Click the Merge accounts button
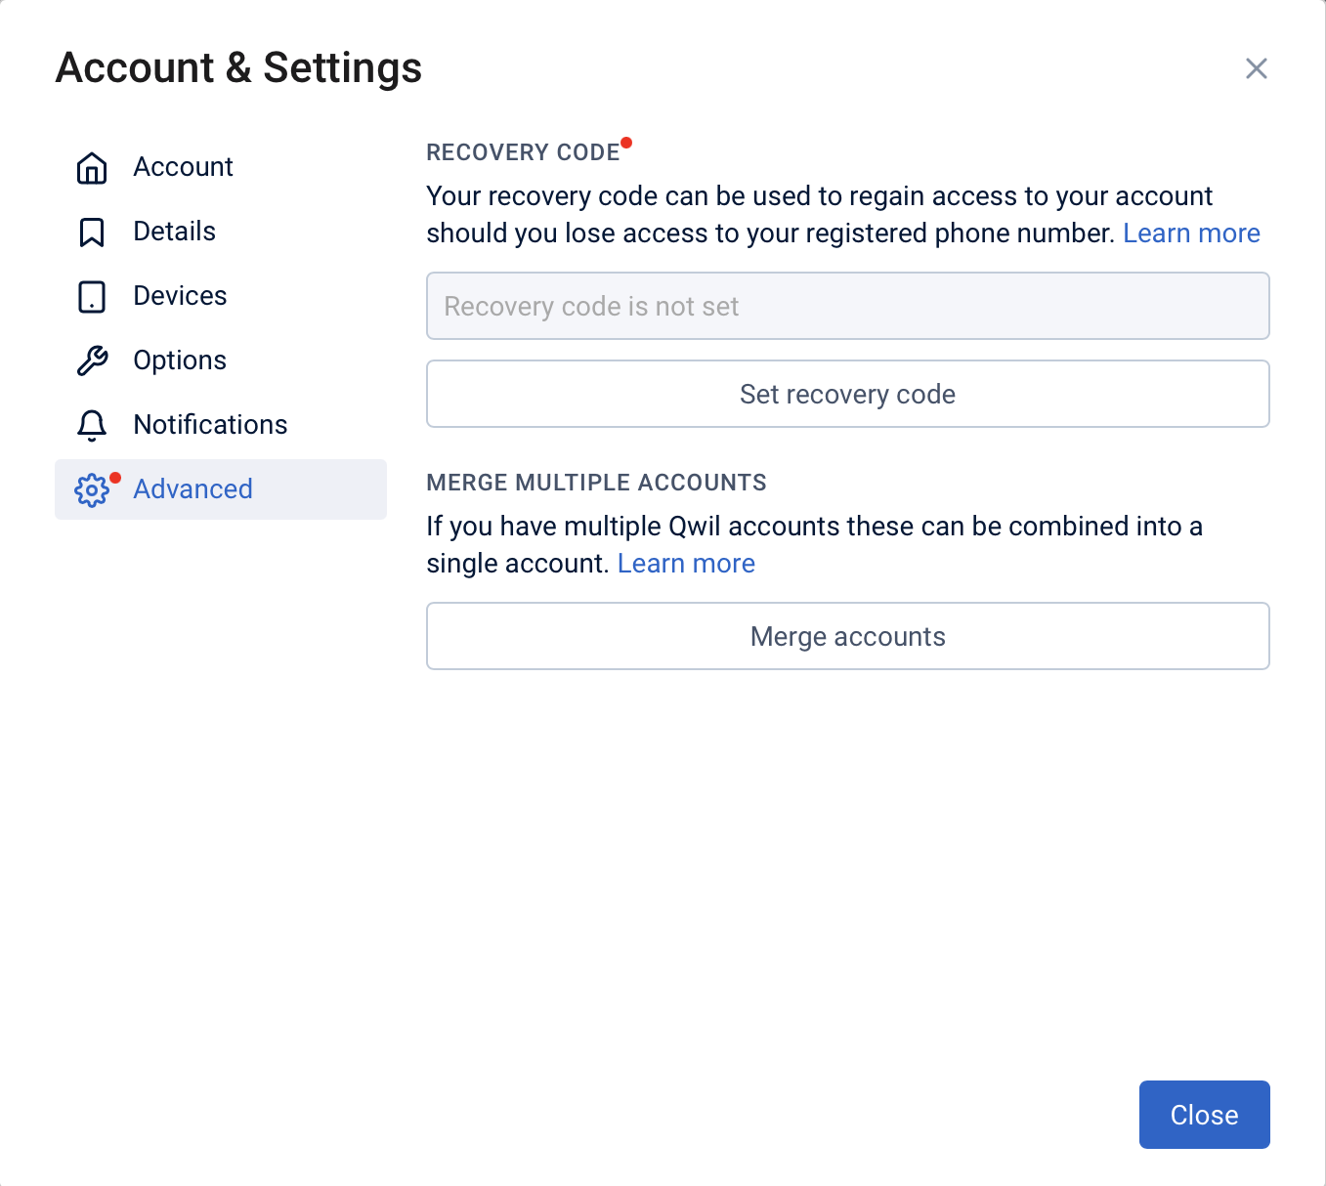Screen dimensions: 1326x1186 pos(848,636)
